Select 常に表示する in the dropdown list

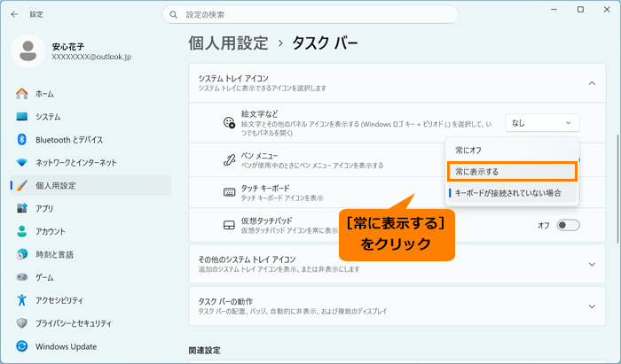[512, 172]
